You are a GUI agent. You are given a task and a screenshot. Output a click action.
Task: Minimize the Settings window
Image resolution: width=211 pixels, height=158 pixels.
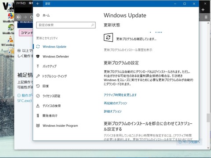tap(175, 4)
